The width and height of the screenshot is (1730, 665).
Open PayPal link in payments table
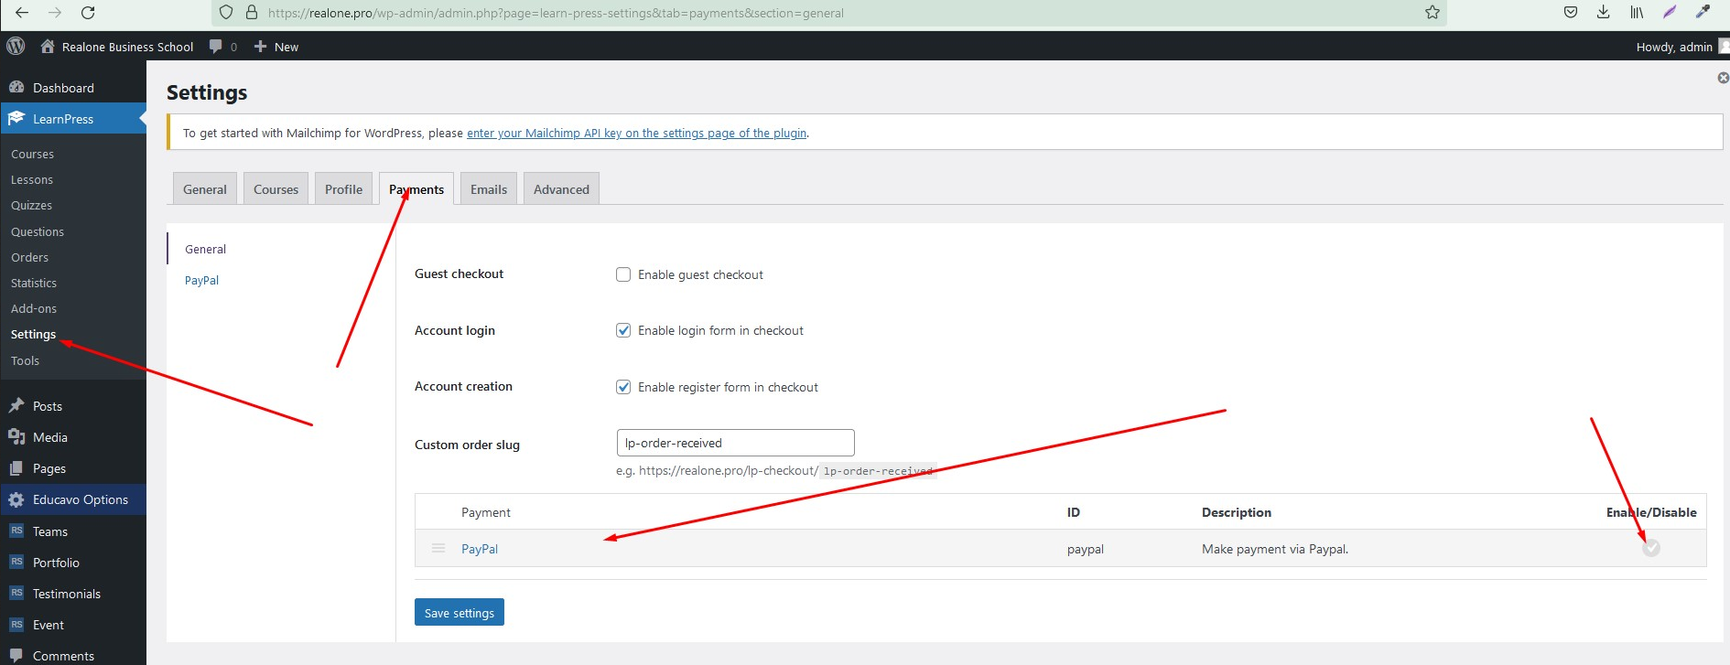pos(480,549)
